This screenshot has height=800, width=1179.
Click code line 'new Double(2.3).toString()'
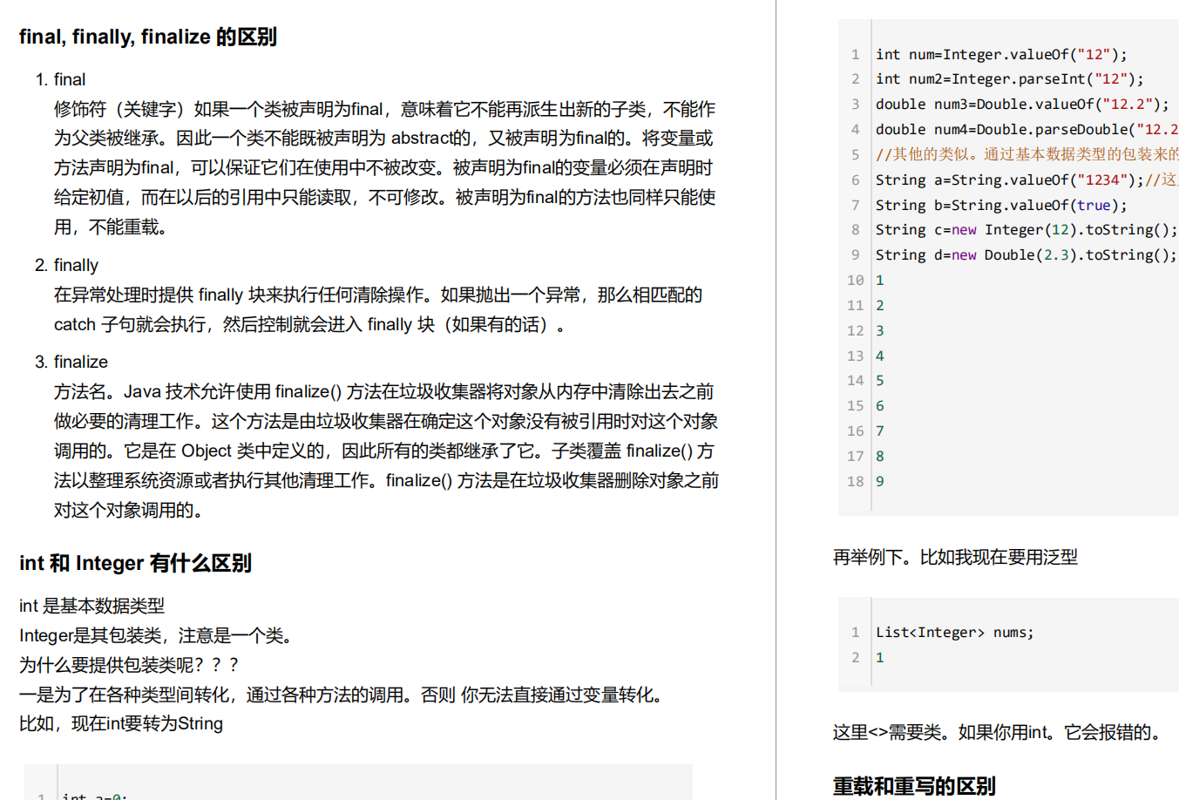click(x=1027, y=255)
